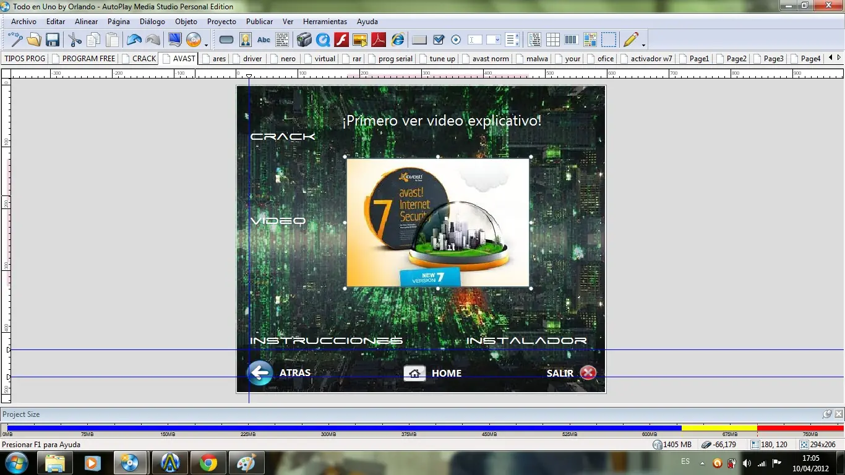Viewport: 845px width, 475px height.
Task: Insert a new Image object
Action: pos(246,40)
